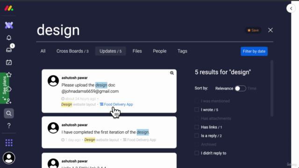Click the filters panel scrollbar
This screenshot has width=299, height=168.
[272, 88]
